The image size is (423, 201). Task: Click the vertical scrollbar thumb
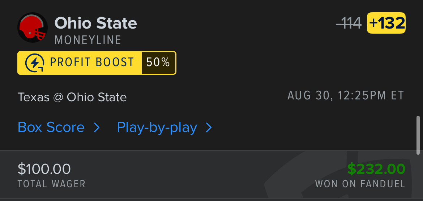click(x=418, y=134)
